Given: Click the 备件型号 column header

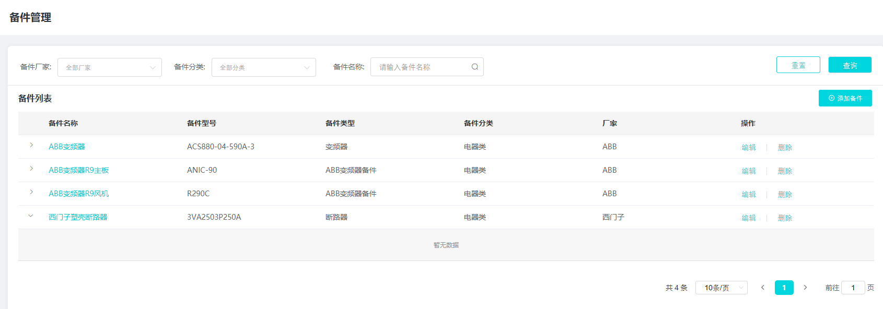Looking at the screenshot, I should click(x=202, y=123).
